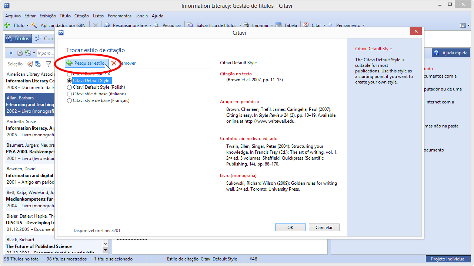Close the Citavi style dialog
474x266 pixels.
click(x=416, y=31)
